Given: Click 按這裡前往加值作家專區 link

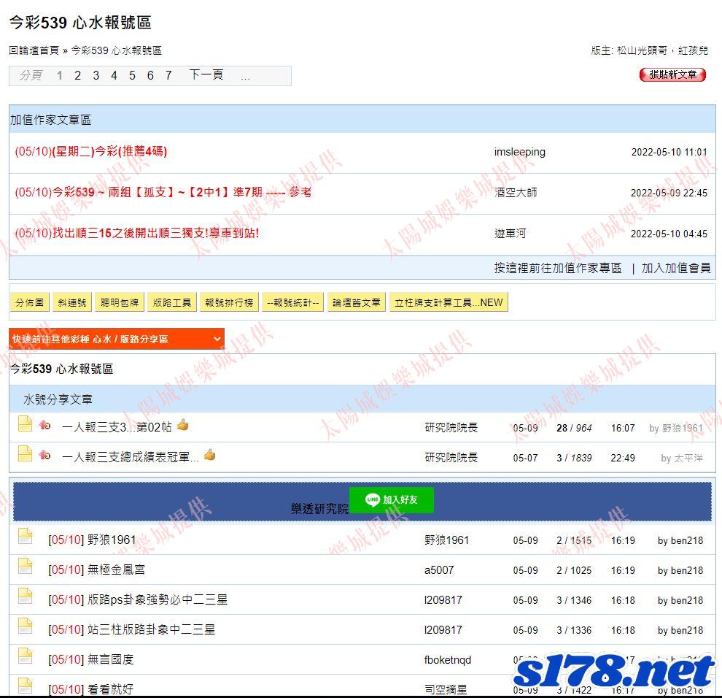Looking at the screenshot, I should pos(558,268).
